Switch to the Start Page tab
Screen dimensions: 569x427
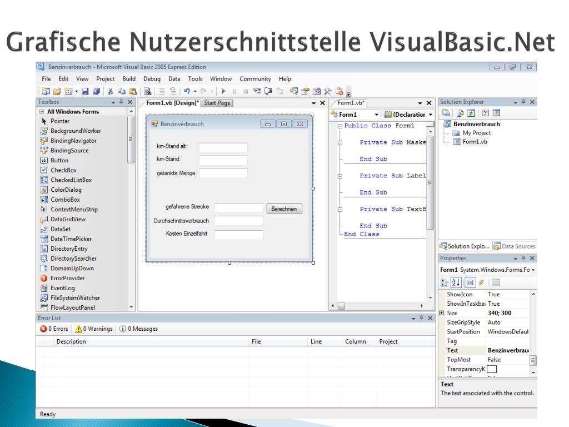[217, 103]
